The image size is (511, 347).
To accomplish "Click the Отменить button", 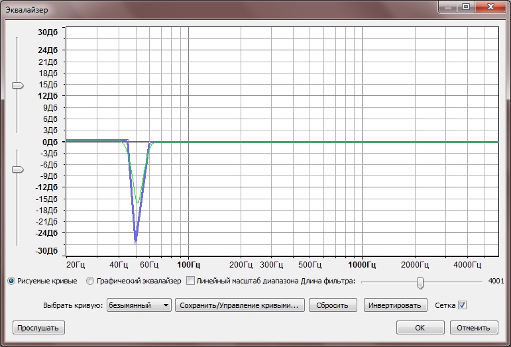I will 474,328.
